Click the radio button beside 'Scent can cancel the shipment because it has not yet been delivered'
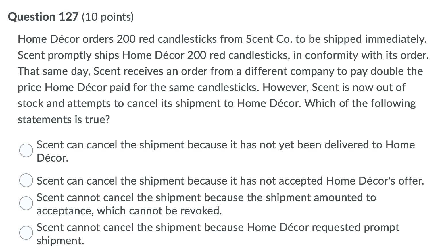The image size is (442, 252). click(x=26, y=150)
